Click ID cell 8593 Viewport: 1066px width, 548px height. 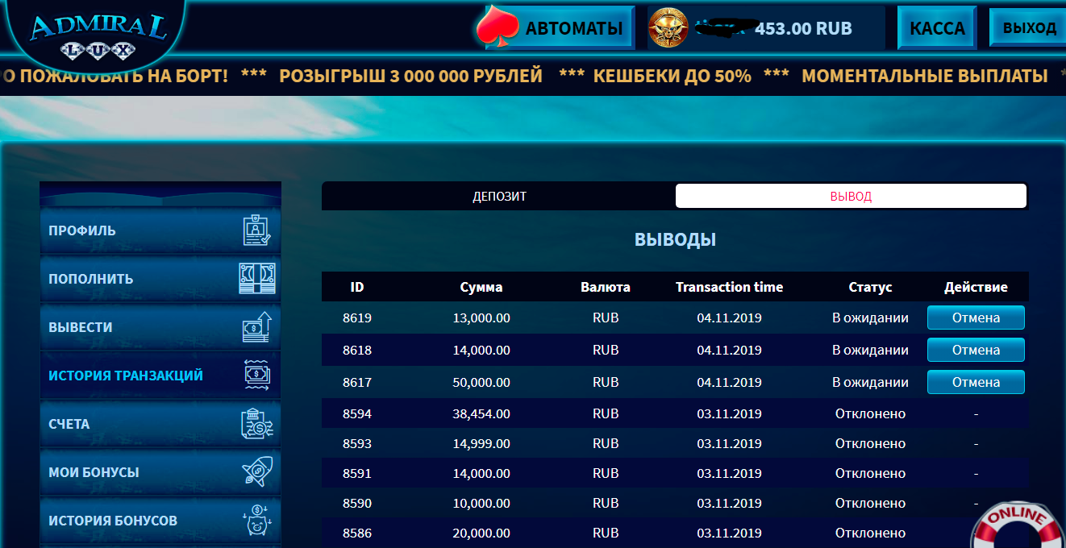click(x=357, y=443)
